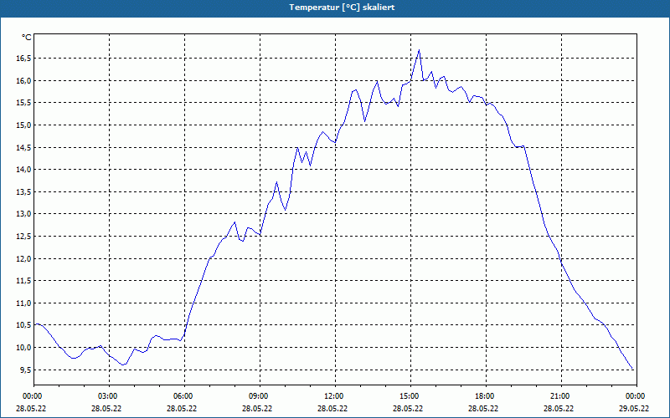Pick the '14,0' y-axis tick label

coord(23,170)
